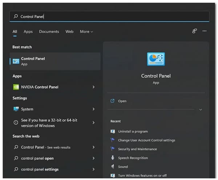Click the flag icon for User Account Control settings
Viewport: 218px width, 180px height.
click(113, 140)
